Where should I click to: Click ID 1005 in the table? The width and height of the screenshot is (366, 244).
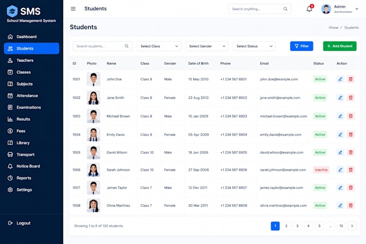click(76, 152)
